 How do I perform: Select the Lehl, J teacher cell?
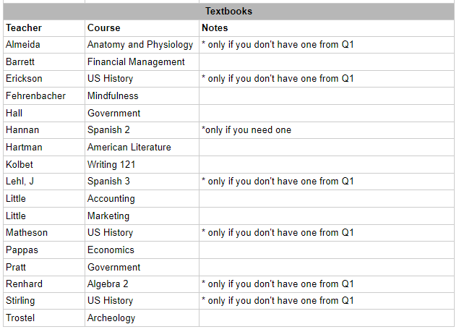[x=44, y=182]
